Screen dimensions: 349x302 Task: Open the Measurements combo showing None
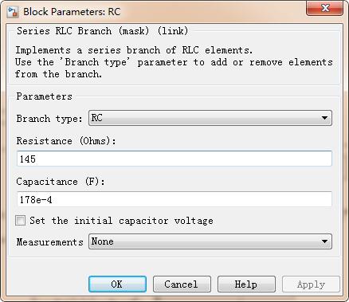(x=210, y=241)
